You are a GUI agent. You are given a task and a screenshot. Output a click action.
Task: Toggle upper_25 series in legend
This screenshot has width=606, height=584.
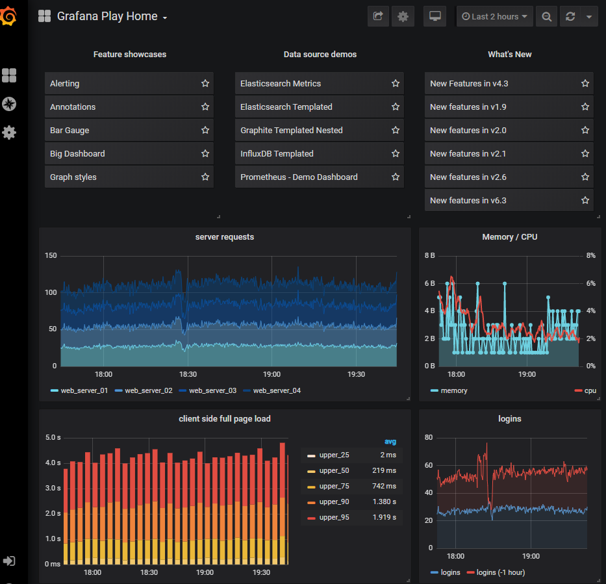(x=334, y=455)
